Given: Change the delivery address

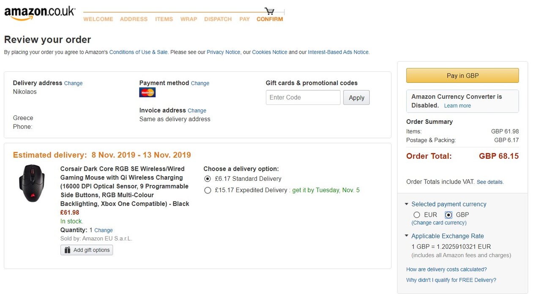Looking at the screenshot, I should tap(73, 83).
